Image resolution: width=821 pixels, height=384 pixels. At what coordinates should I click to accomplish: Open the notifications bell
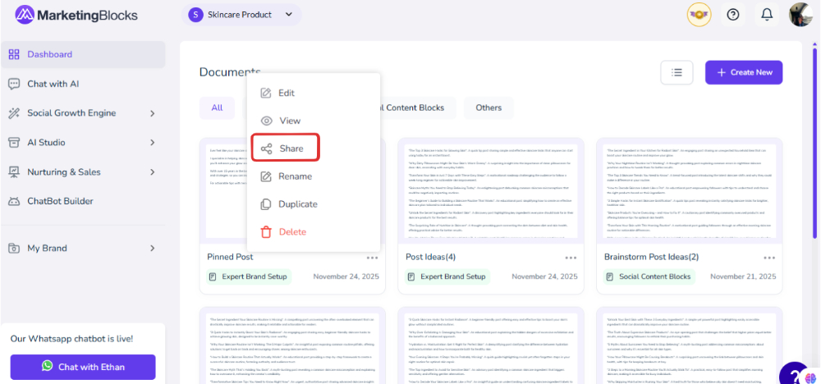click(x=767, y=14)
